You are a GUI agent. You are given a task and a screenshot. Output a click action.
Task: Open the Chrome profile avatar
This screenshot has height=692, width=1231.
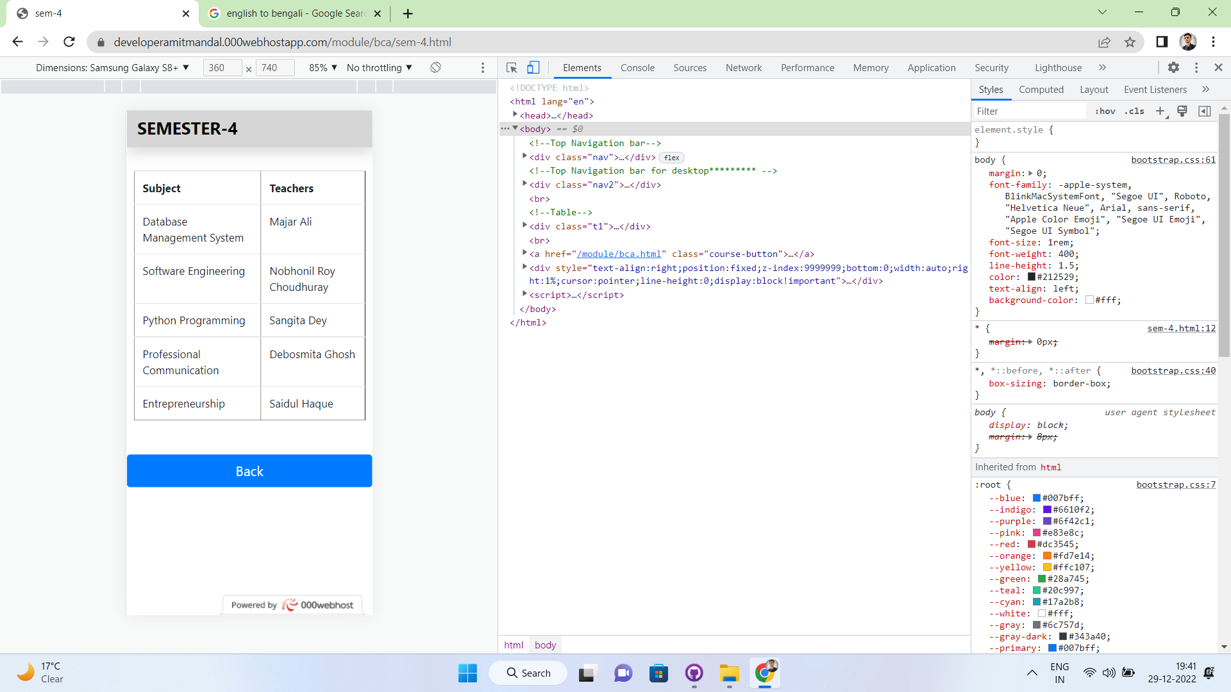1188,42
